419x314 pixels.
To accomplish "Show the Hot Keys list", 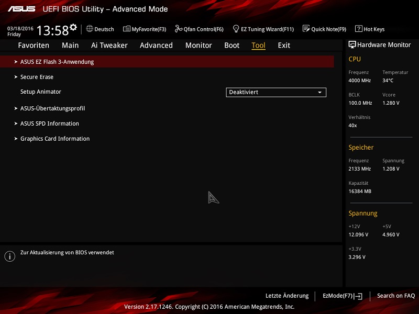I will [x=370, y=29].
